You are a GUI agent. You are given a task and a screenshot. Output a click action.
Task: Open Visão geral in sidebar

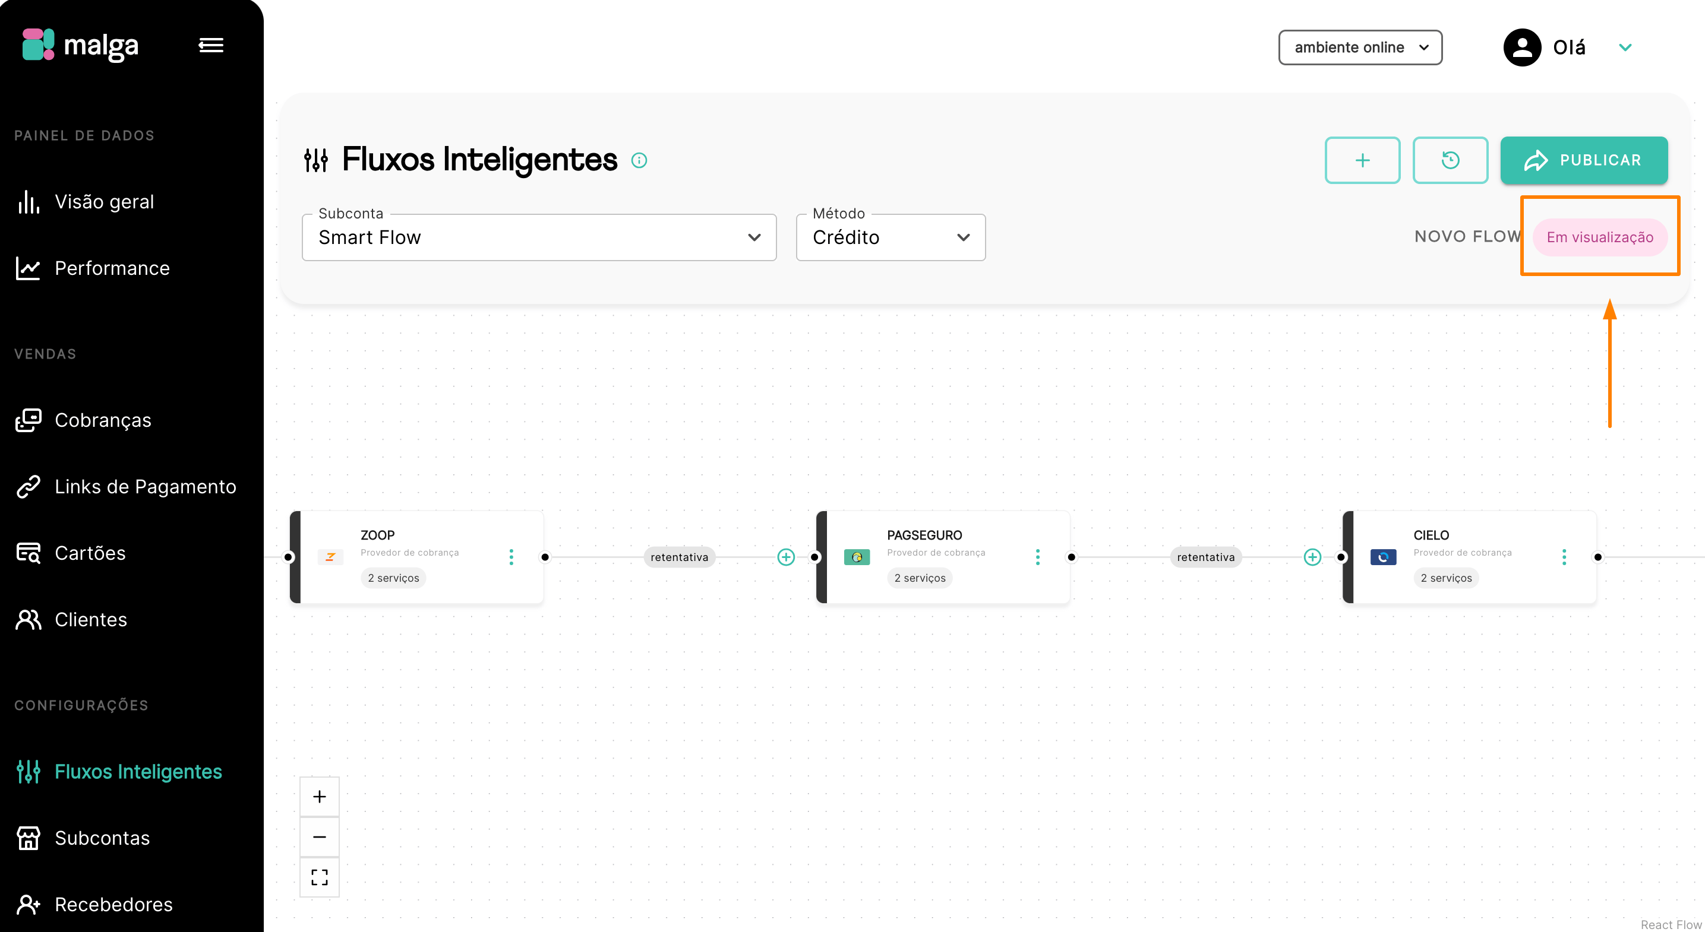105,202
